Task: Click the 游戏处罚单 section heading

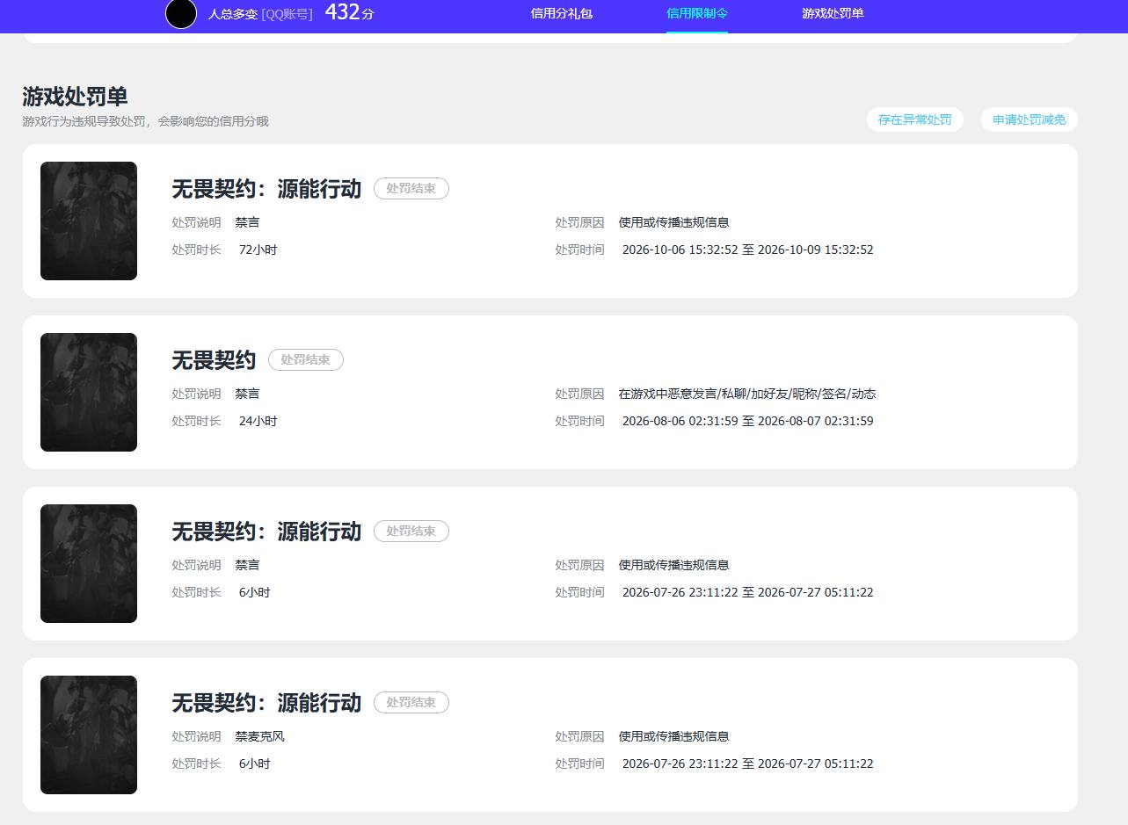Action: click(x=75, y=97)
